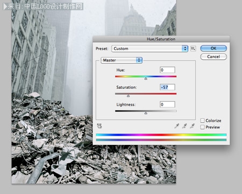
Task: Select the Eyedropper tool
Action: (177, 126)
